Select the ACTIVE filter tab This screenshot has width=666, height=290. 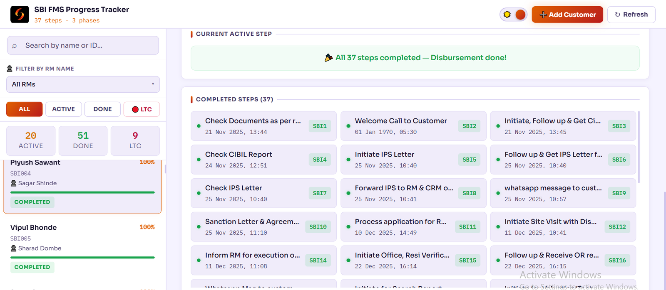pyautogui.click(x=63, y=109)
